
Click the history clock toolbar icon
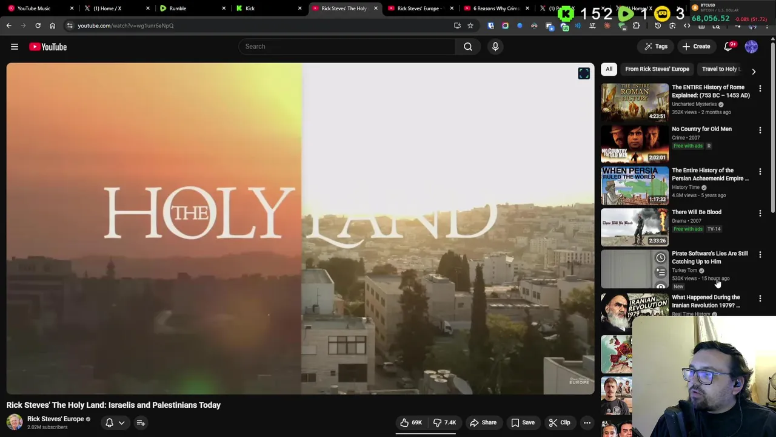click(x=658, y=25)
